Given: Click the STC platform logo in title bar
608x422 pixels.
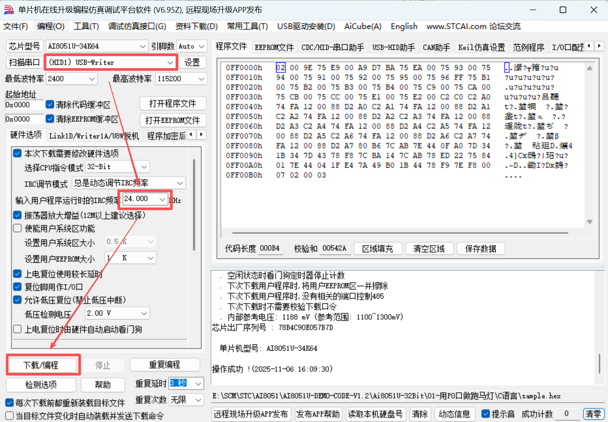Looking at the screenshot, I should point(9,9).
